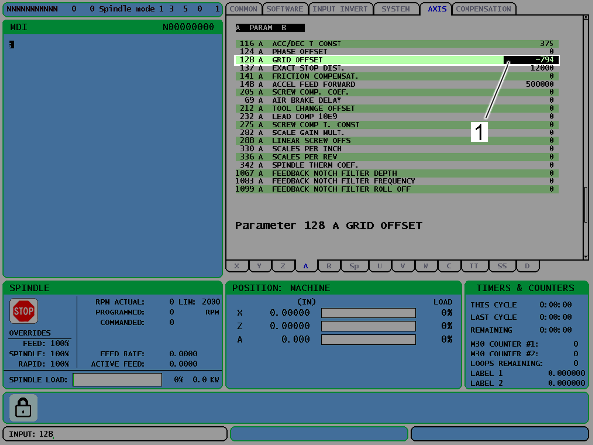The height and width of the screenshot is (445, 593).
Task: Select the D axis tab
Action: 527,266
